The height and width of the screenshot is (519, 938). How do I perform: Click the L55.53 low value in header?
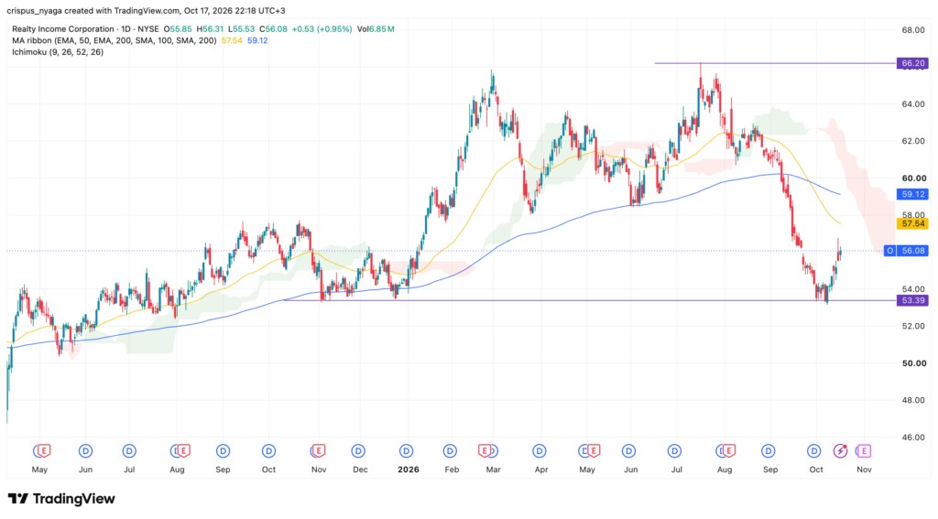(241, 28)
